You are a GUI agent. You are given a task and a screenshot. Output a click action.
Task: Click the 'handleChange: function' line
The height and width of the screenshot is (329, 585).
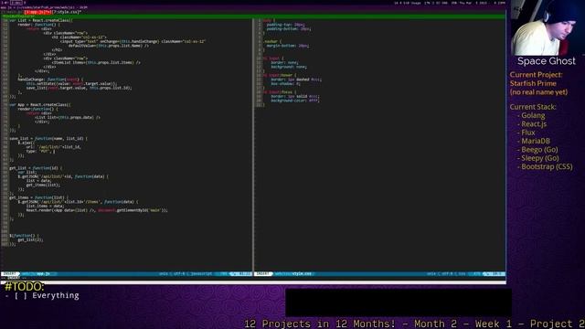pos(51,80)
